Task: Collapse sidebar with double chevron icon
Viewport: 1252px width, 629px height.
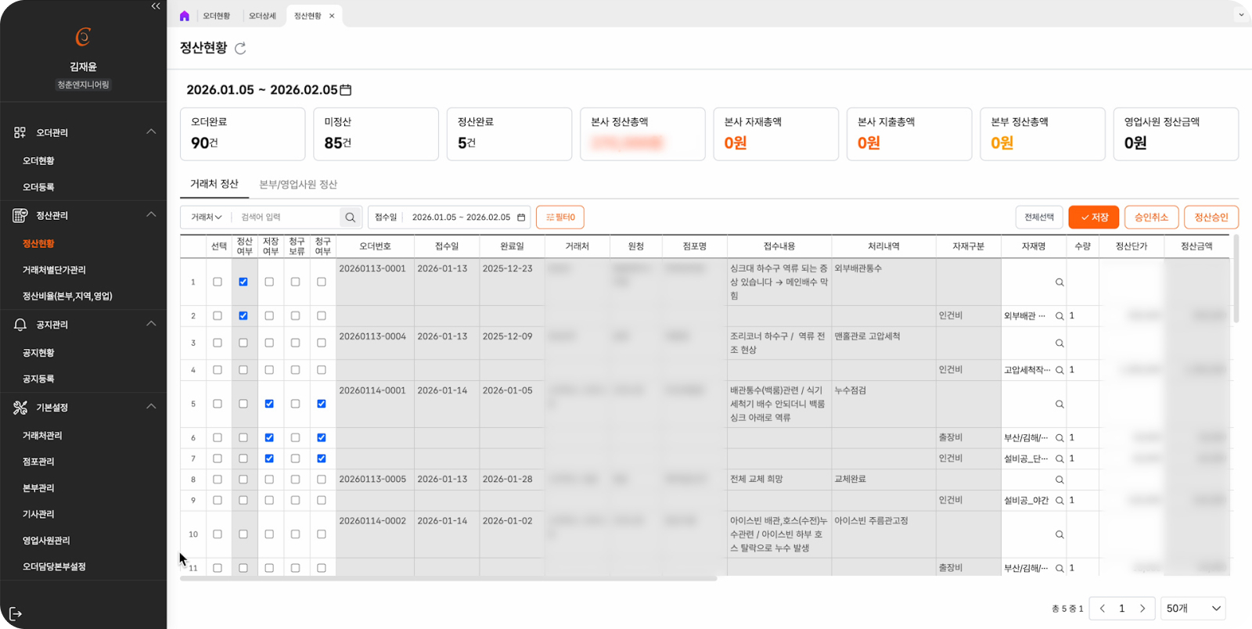Action: pyautogui.click(x=156, y=6)
